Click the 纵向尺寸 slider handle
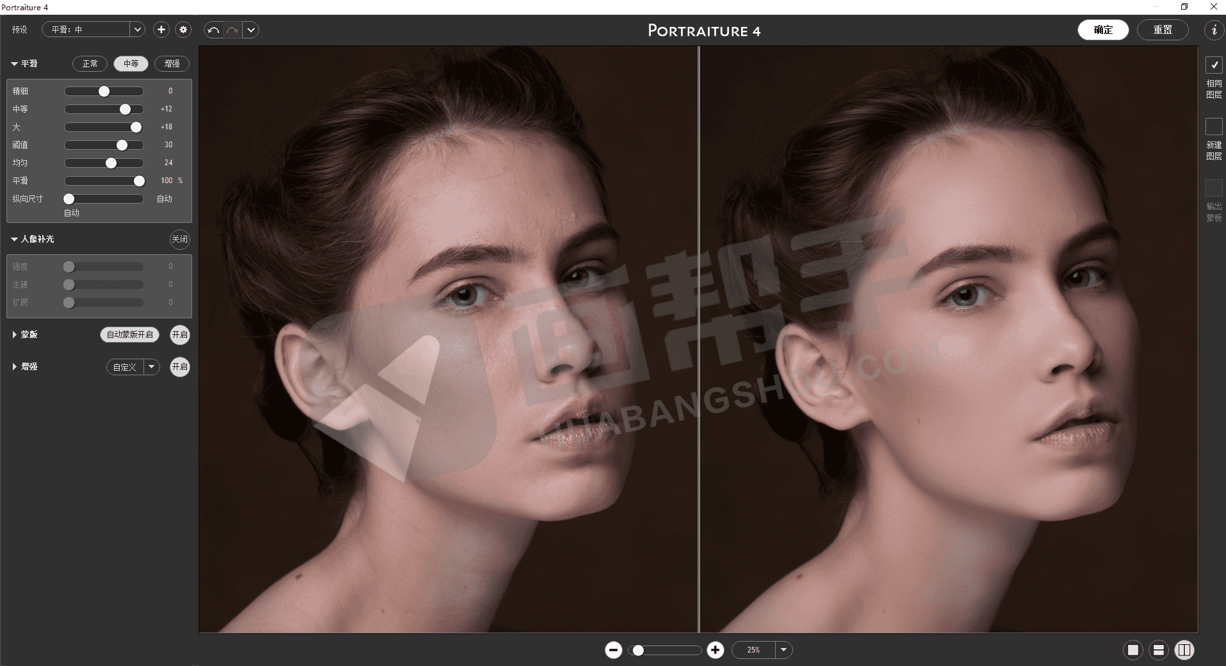Screen dimensions: 1226x666 click(69, 199)
